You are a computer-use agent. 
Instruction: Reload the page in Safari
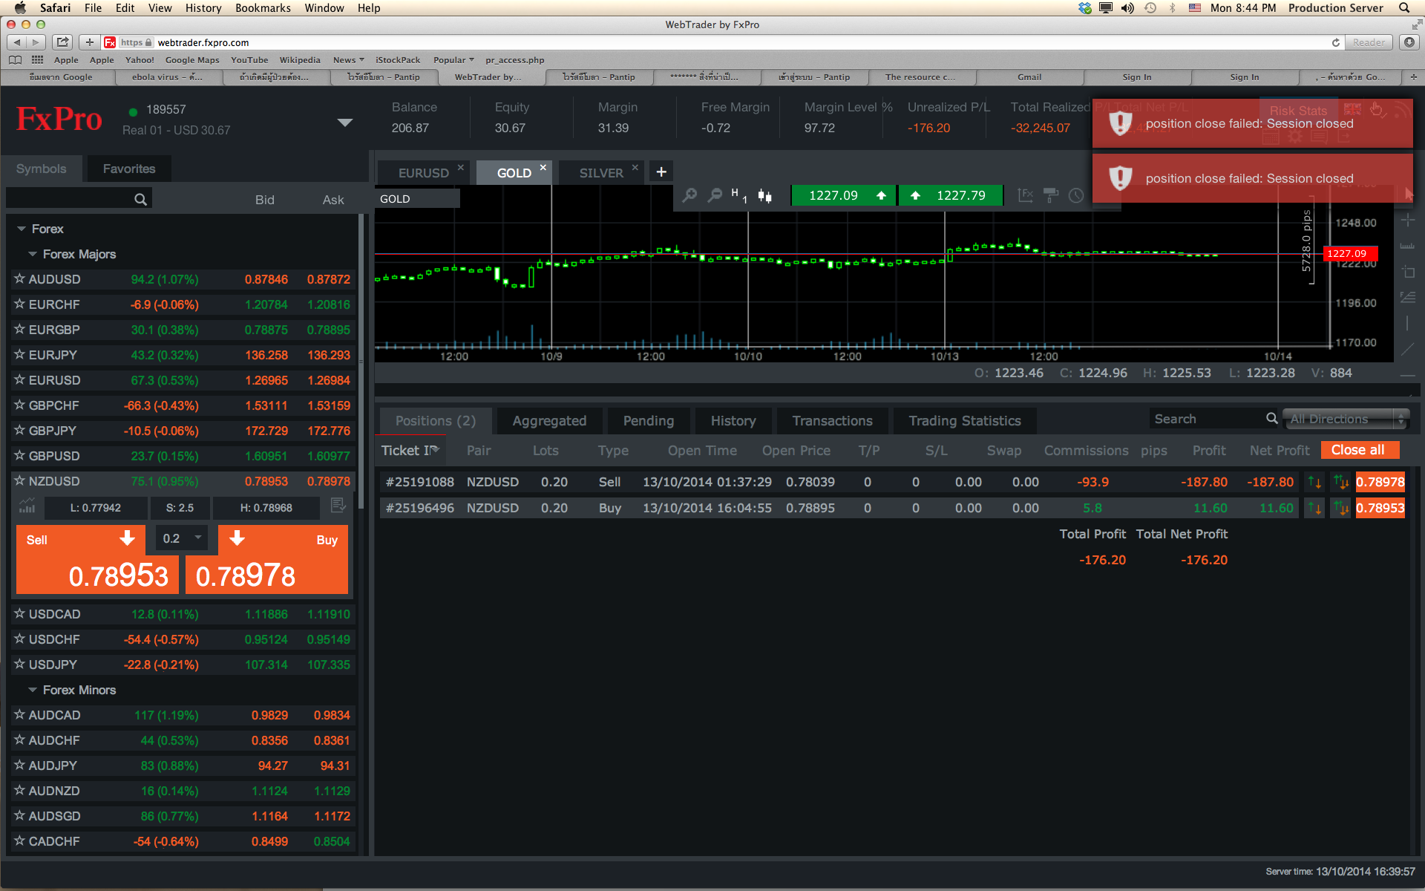coord(1336,42)
